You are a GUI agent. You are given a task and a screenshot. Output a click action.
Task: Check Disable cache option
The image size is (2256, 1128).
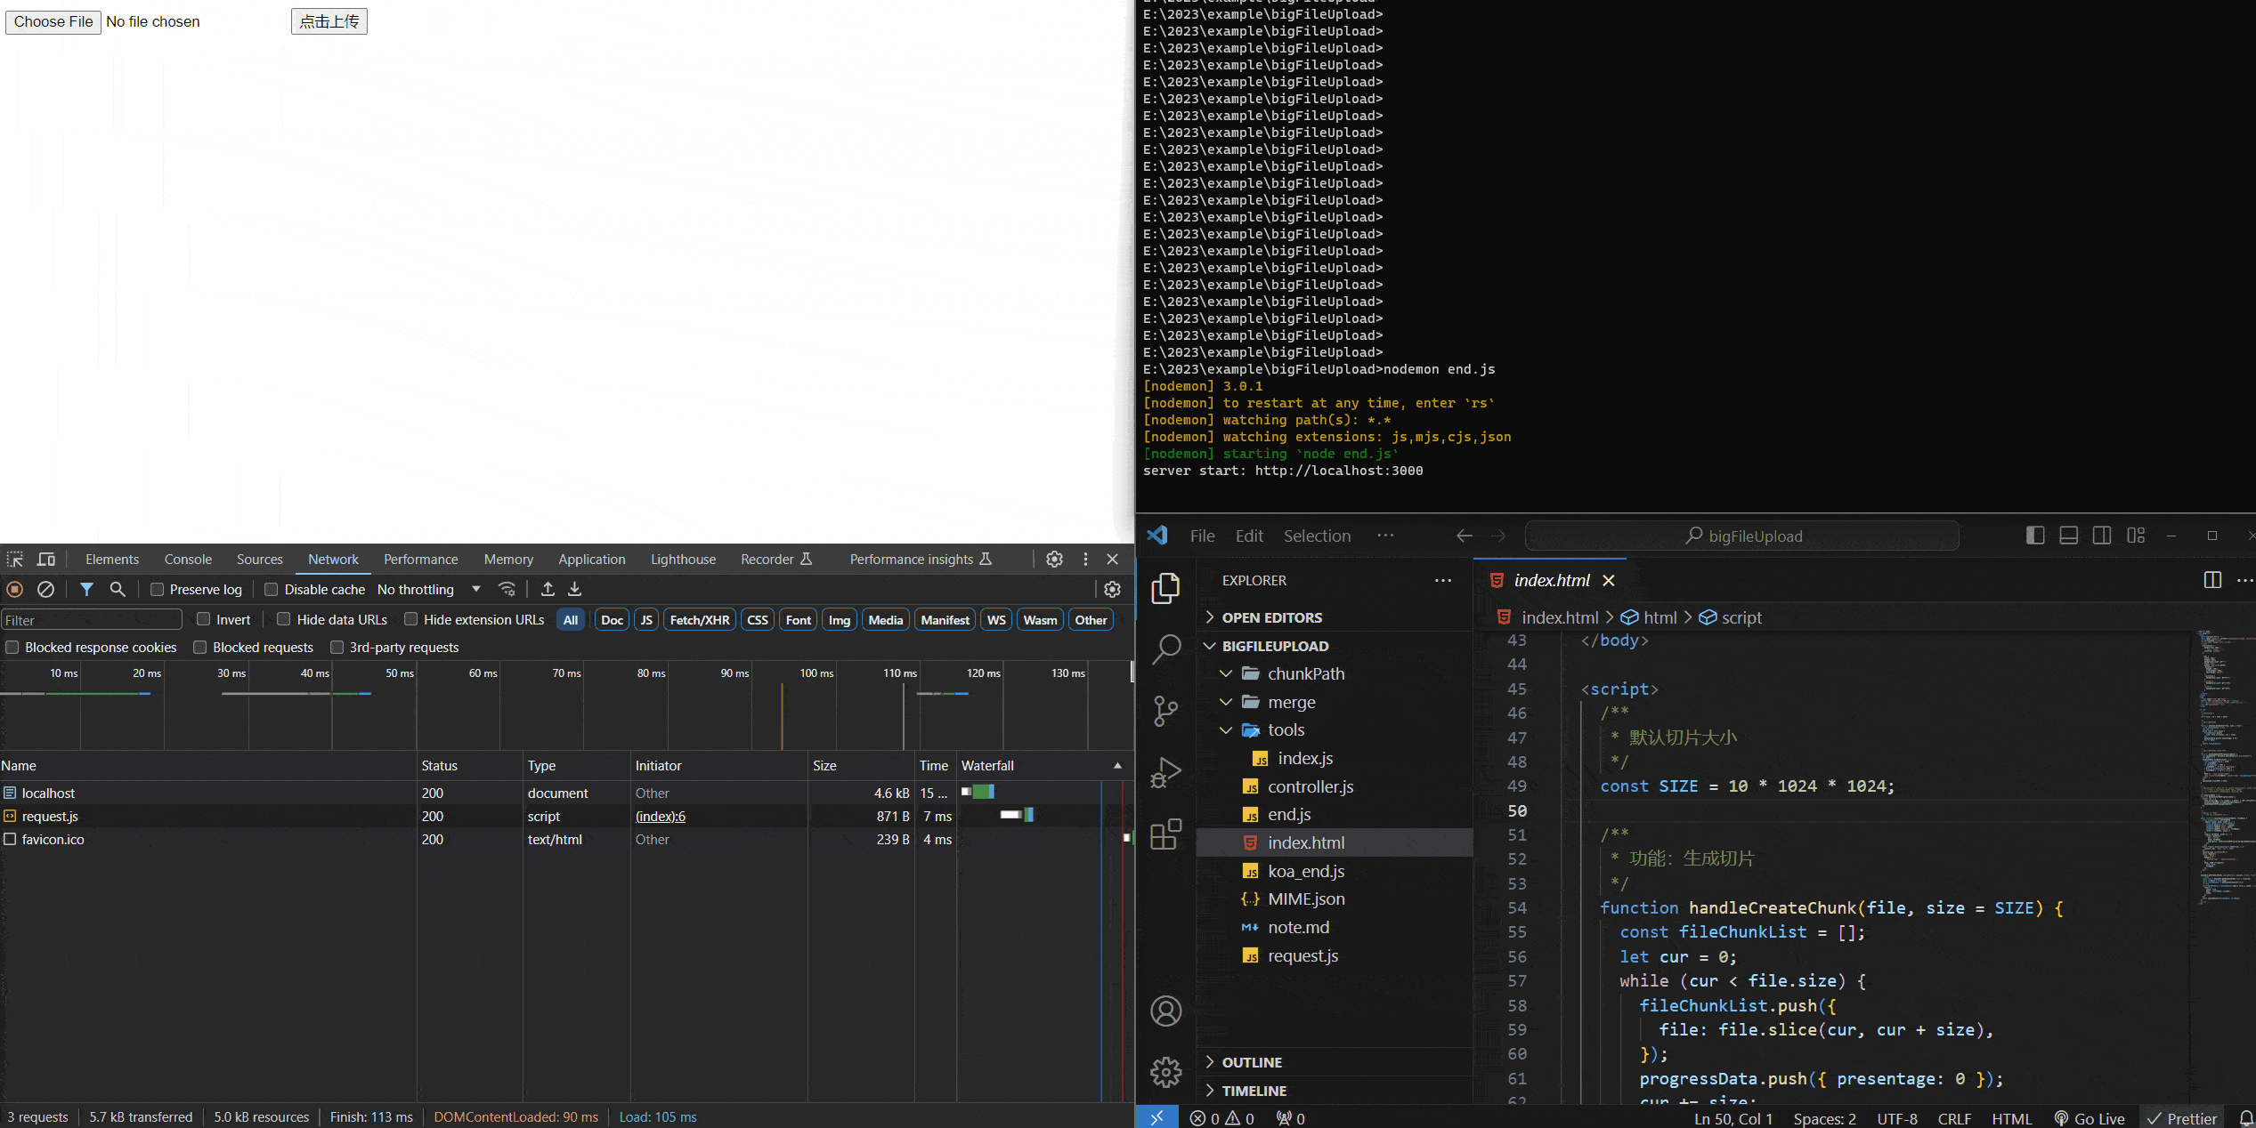pyautogui.click(x=272, y=589)
